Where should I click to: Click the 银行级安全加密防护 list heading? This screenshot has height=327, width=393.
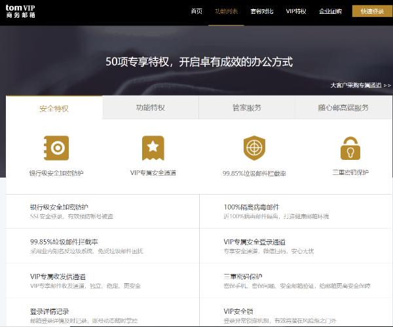pos(59,206)
